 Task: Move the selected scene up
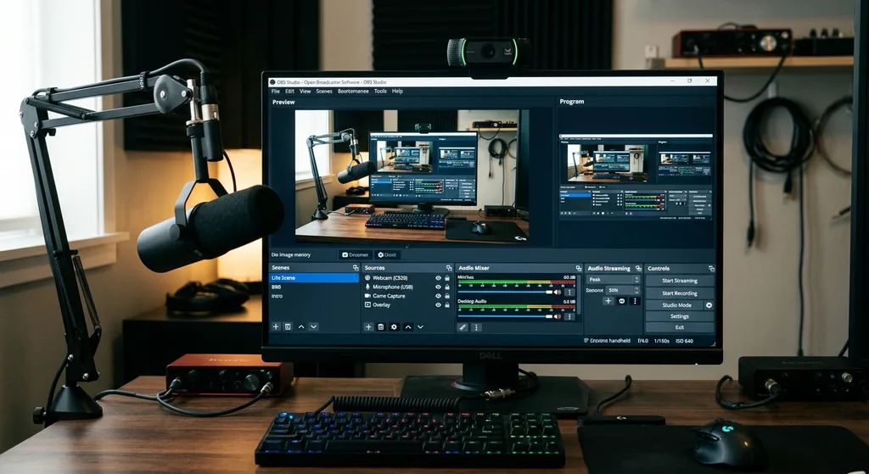(x=301, y=326)
